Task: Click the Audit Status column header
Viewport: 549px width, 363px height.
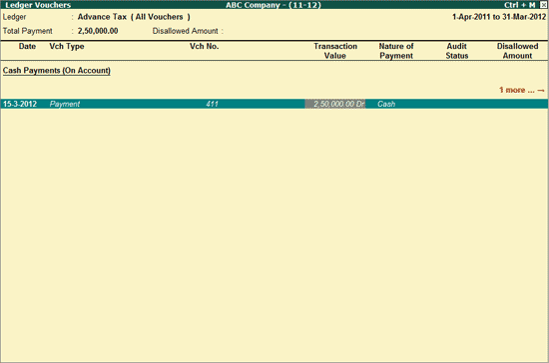Action: [x=457, y=51]
